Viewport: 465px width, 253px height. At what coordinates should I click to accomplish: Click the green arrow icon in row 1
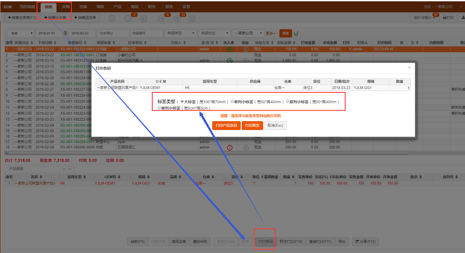coord(229,49)
